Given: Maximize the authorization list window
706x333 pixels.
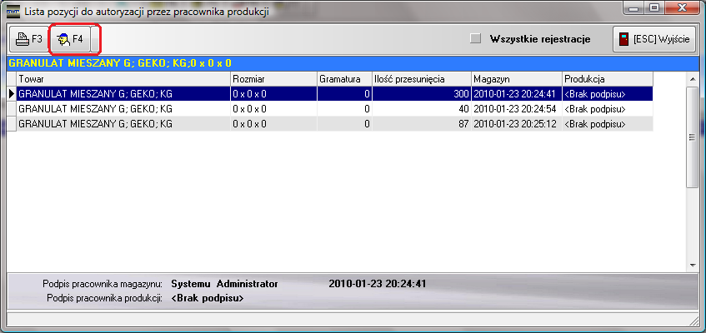Looking at the screenshot, I should 653,8.
